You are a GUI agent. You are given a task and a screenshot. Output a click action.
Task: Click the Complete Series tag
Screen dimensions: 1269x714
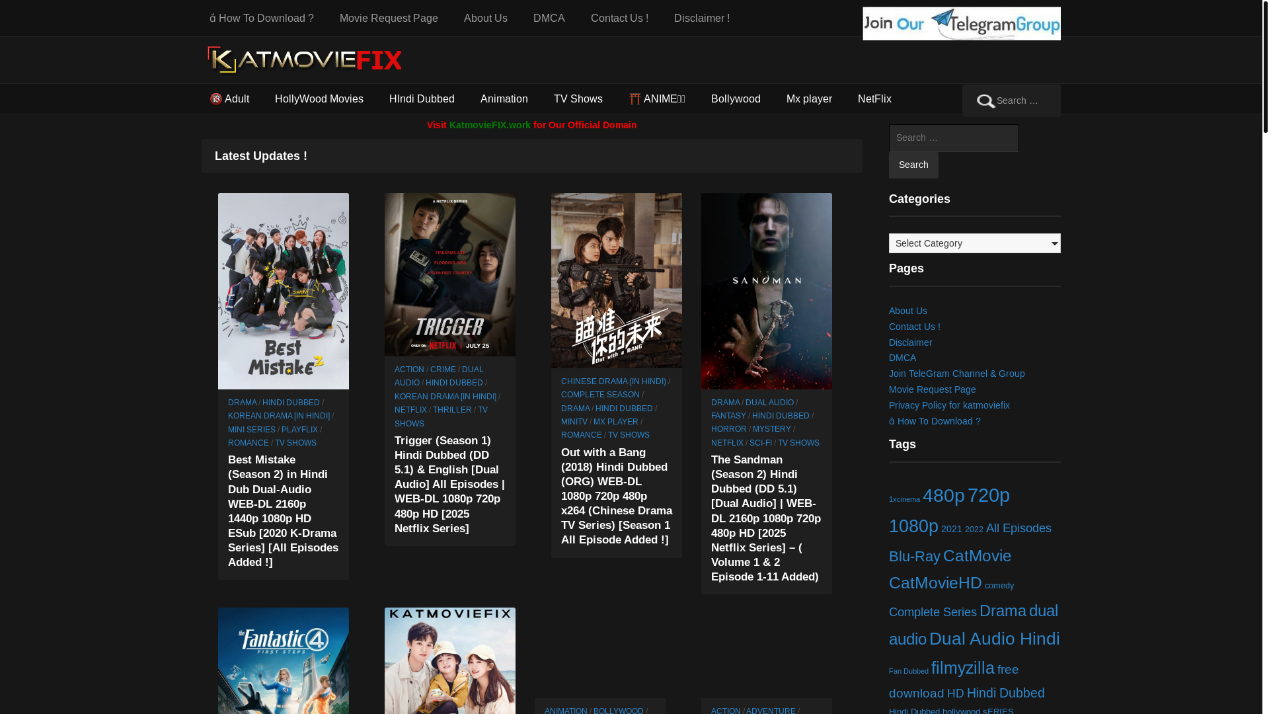point(933,612)
